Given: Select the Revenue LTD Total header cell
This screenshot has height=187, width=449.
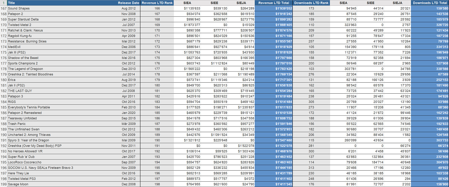Looking at the screenshot, I should pos(274,3).
